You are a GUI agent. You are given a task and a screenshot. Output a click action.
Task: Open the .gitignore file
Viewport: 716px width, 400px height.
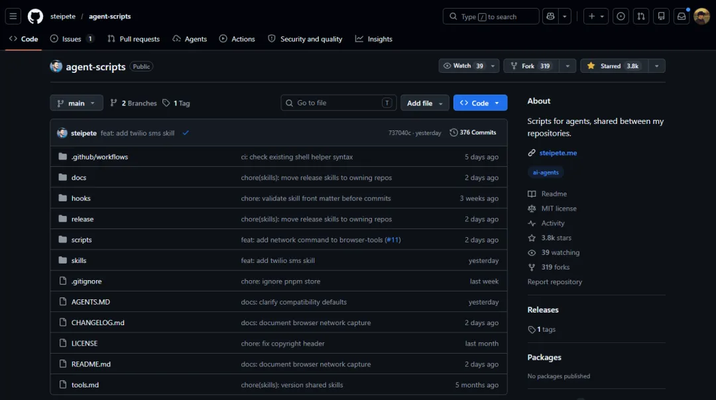tap(86, 281)
